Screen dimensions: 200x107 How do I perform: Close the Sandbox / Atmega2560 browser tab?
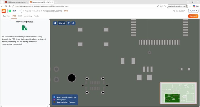52,2
